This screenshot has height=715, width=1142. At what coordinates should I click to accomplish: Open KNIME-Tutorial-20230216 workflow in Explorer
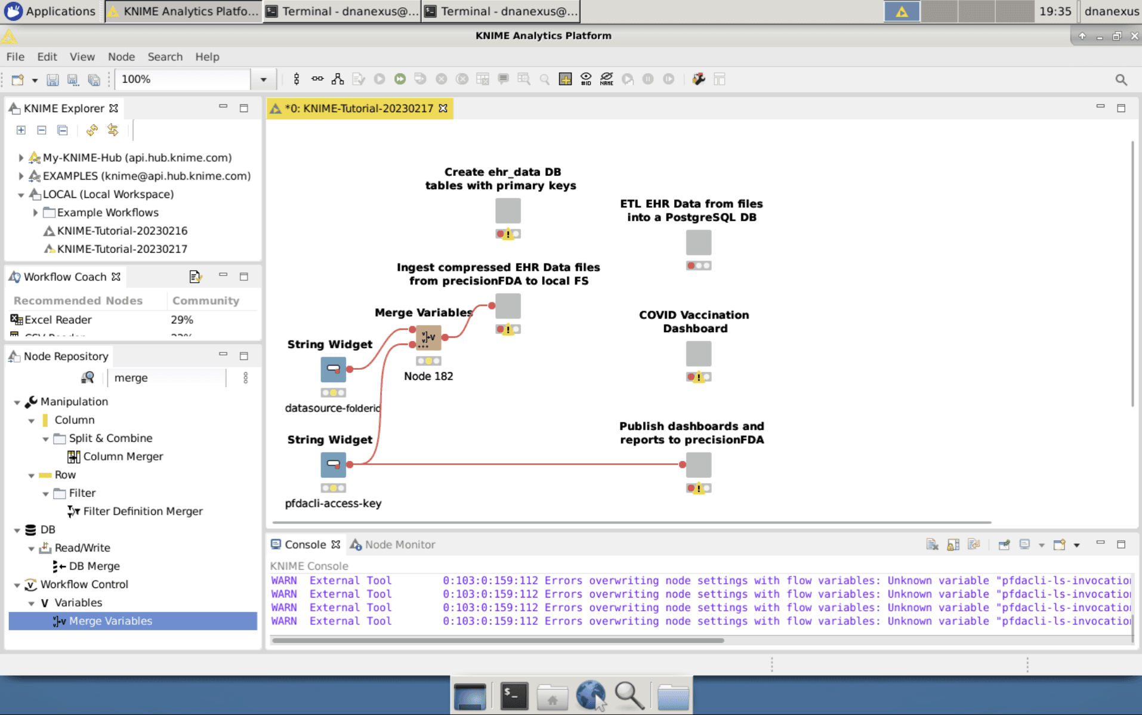(x=122, y=231)
